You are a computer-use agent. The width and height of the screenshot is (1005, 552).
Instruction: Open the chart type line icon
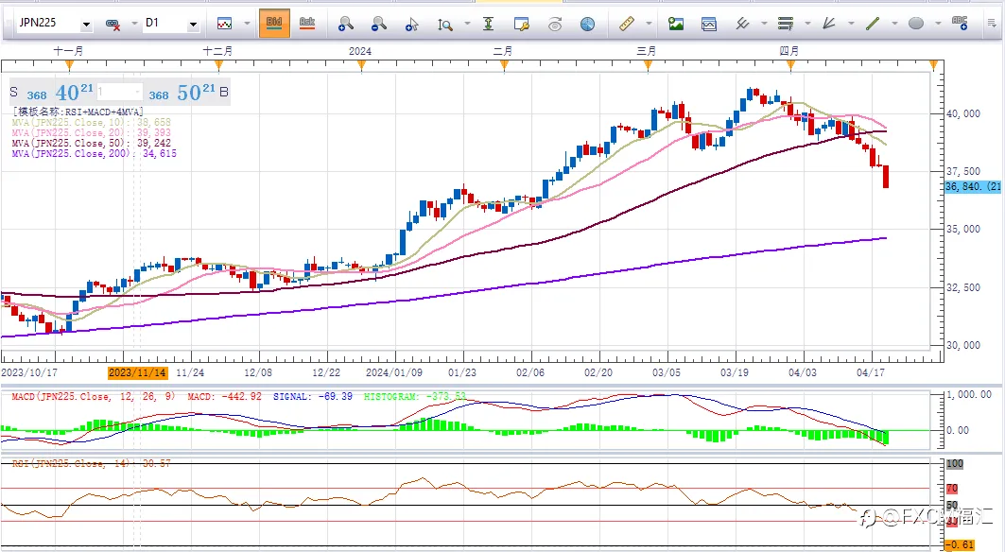(x=224, y=24)
